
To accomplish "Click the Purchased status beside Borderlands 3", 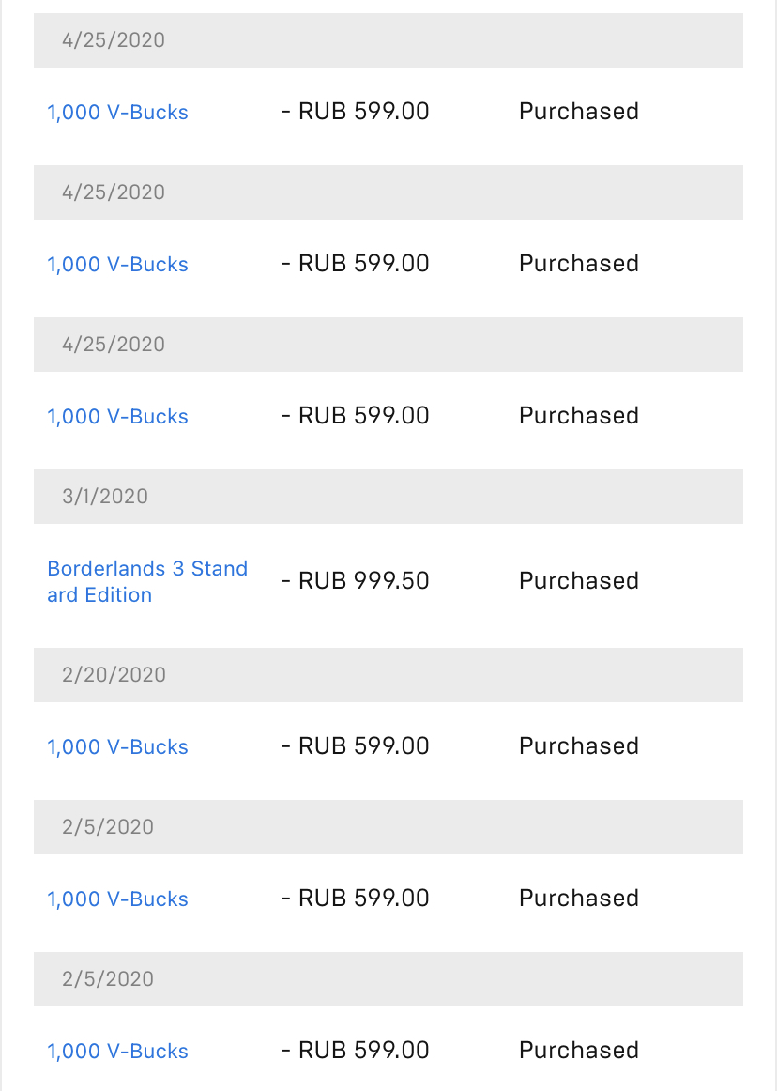I will point(579,581).
